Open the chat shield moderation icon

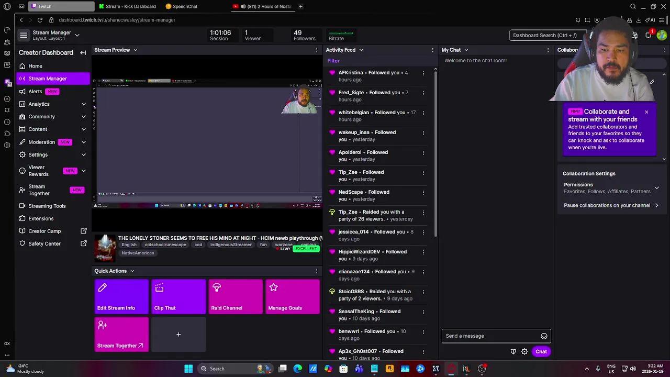pyautogui.click(x=513, y=352)
